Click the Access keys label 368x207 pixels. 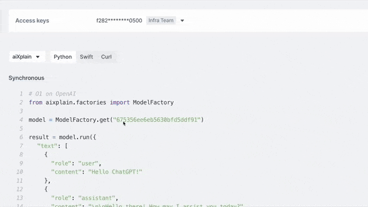coord(32,21)
